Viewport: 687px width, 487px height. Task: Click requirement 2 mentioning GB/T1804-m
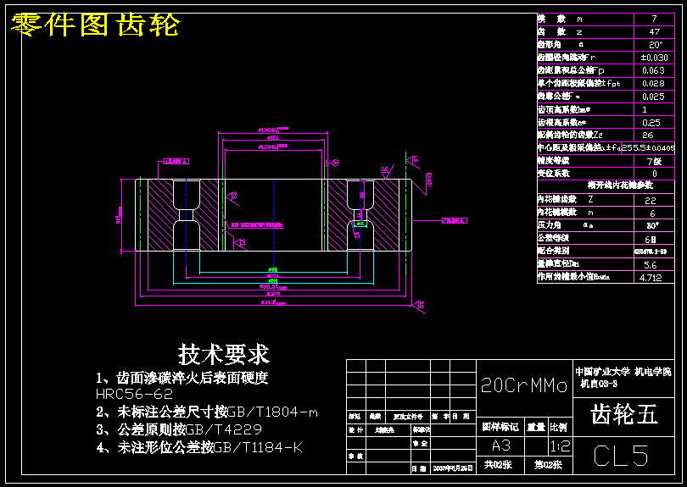point(207,412)
